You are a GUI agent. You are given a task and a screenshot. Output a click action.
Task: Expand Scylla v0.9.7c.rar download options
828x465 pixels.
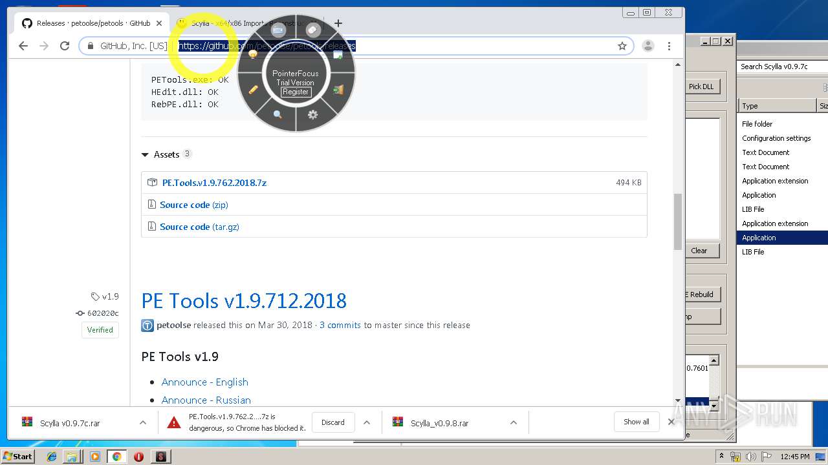tap(143, 422)
